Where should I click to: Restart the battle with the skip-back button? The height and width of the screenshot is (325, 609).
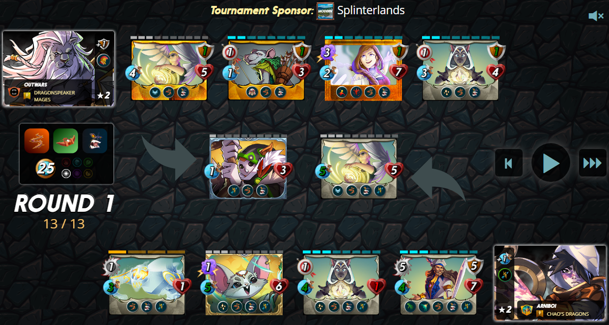click(508, 163)
